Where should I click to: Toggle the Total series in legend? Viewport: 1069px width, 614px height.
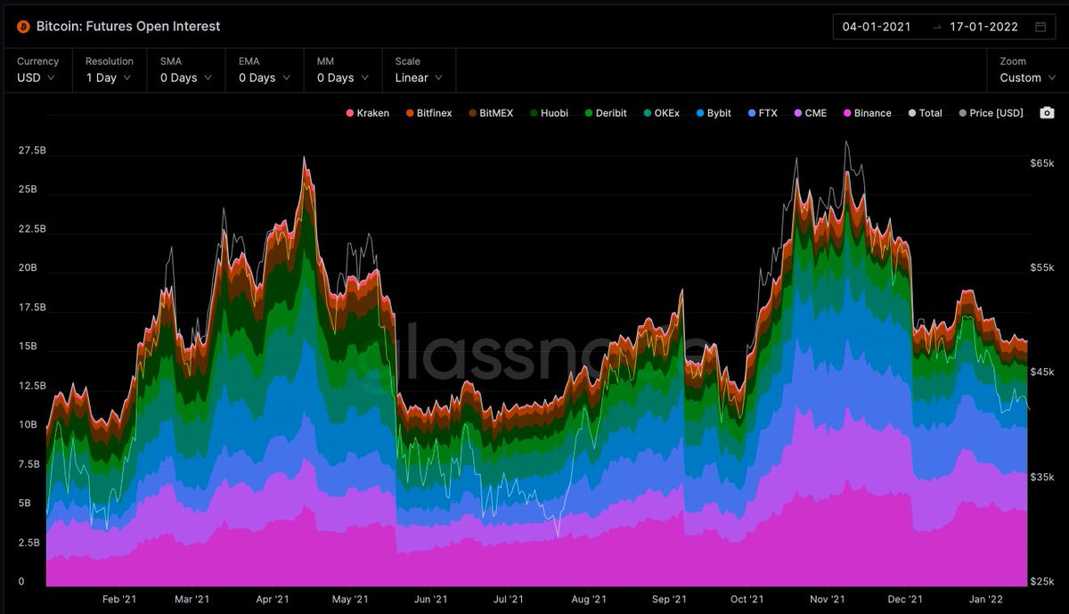(x=925, y=113)
